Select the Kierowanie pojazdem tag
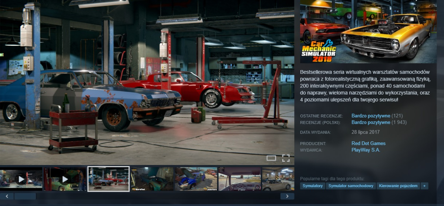Screen dimensions: 444x206 (398, 186)
